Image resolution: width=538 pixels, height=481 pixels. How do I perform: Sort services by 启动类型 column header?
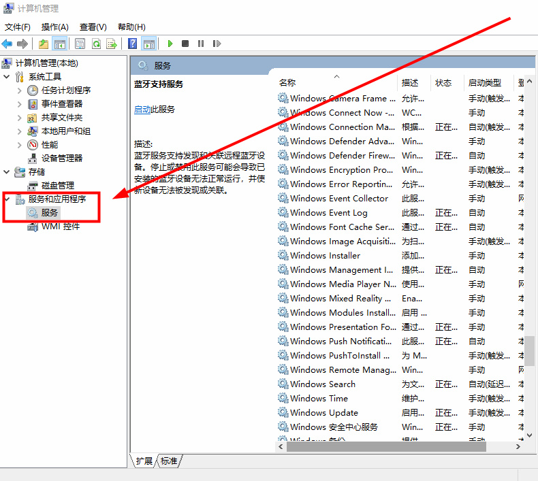coord(484,82)
